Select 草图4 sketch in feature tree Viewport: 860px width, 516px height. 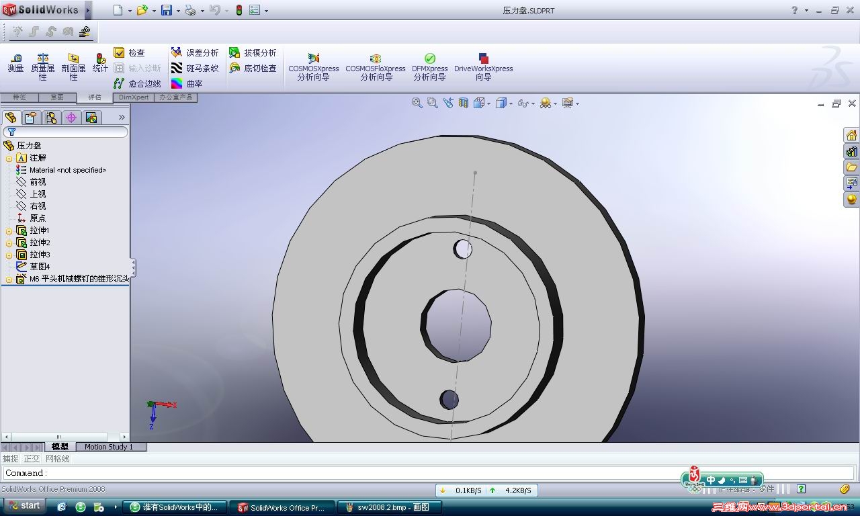click(34, 267)
